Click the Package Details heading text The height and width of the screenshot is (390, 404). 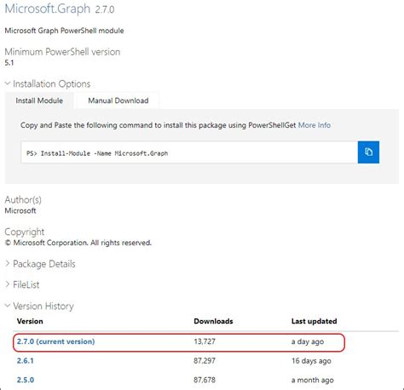pos(44,264)
